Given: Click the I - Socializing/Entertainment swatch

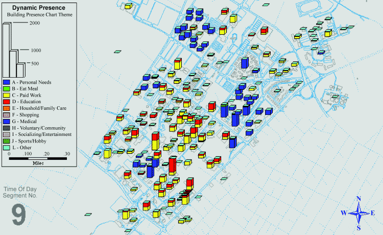Looking at the screenshot, I should click(6, 134).
